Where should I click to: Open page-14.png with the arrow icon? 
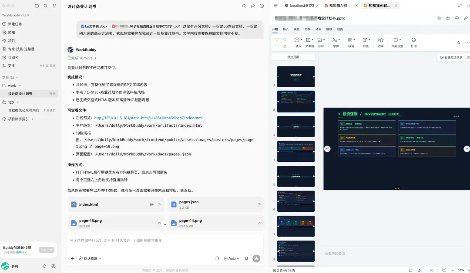259,223
